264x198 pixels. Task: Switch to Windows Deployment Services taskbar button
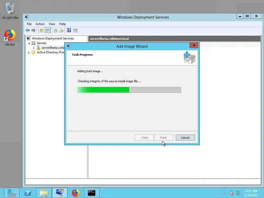coord(60,193)
